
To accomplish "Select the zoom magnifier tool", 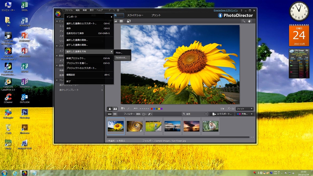I will [244, 21].
